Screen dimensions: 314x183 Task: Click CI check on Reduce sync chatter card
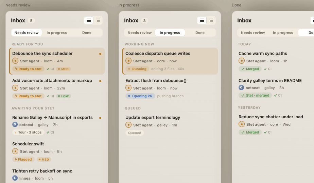point(268,132)
